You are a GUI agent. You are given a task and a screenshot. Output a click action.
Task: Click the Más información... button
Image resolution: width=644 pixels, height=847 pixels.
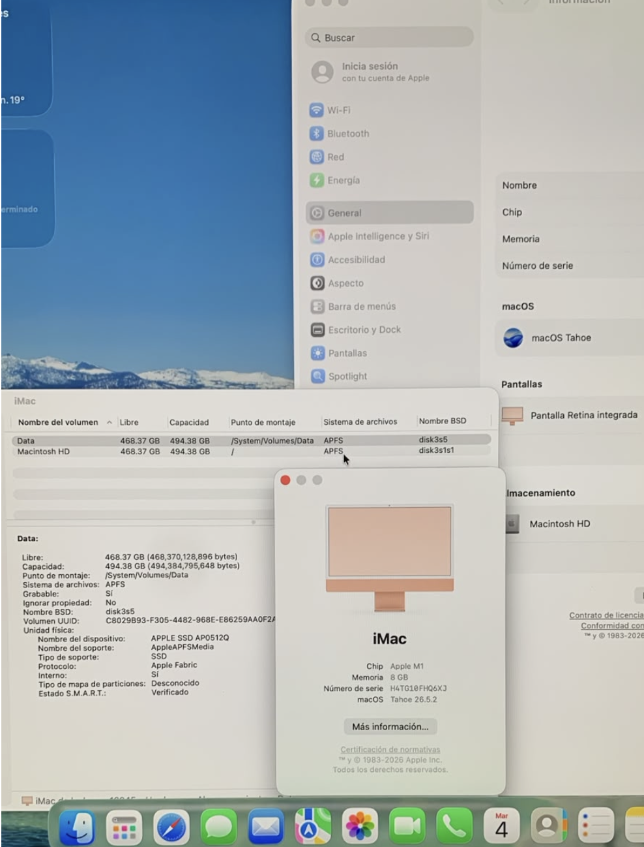pyautogui.click(x=390, y=726)
